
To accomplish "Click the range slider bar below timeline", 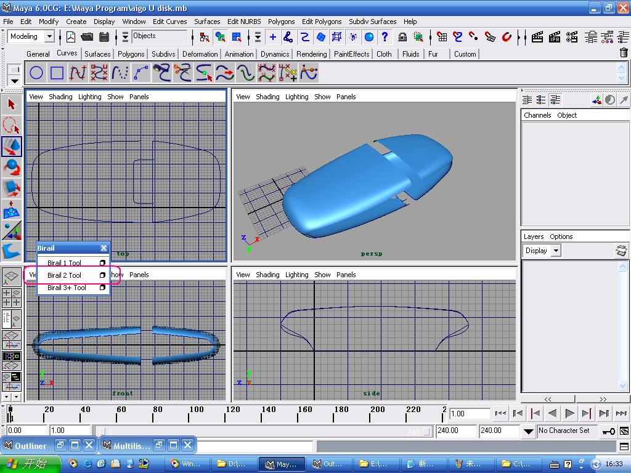I will tap(264, 431).
